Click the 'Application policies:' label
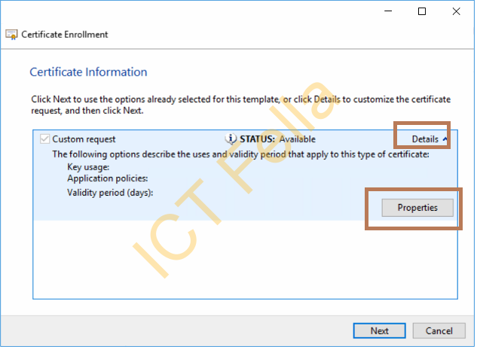 pyautogui.click(x=108, y=178)
